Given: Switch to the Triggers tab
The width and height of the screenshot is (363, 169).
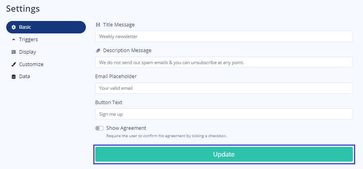Looking at the screenshot, I should [x=28, y=40].
